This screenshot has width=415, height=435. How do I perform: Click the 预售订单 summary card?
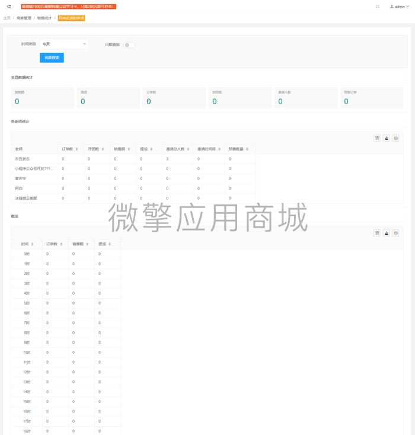[x=372, y=98]
